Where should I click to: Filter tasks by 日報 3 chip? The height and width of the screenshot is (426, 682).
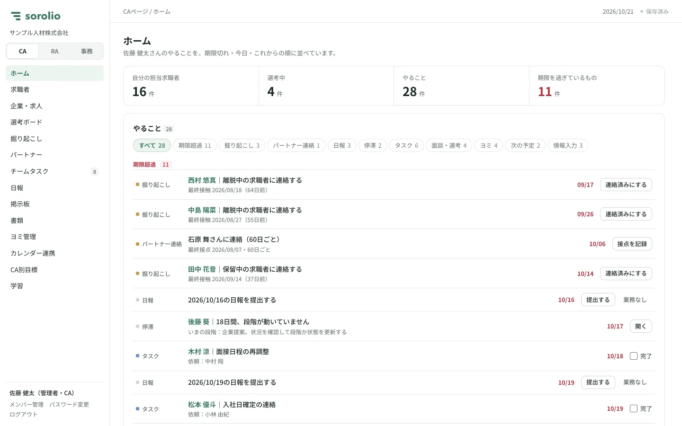342,145
